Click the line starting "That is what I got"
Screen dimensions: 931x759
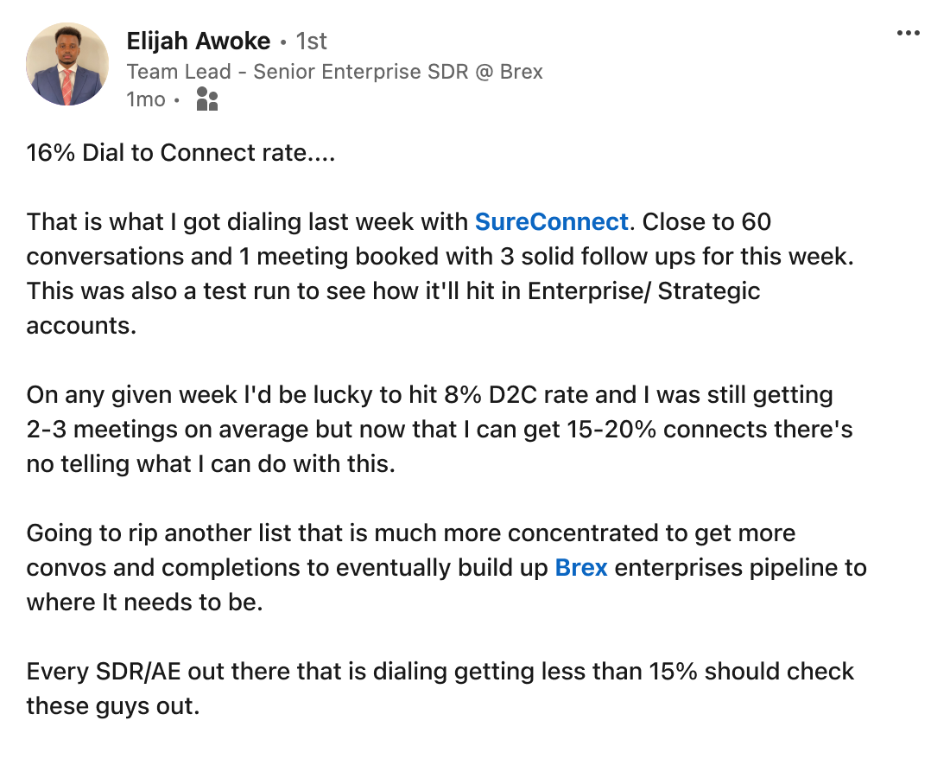[250, 222]
